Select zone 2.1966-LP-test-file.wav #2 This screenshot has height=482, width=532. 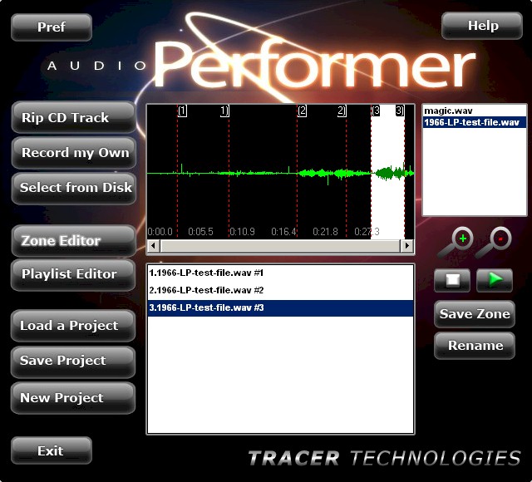click(x=280, y=290)
